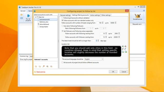Collapse the Main list tree node
The width and height of the screenshot is (164, 92).
tap(36, 17)
